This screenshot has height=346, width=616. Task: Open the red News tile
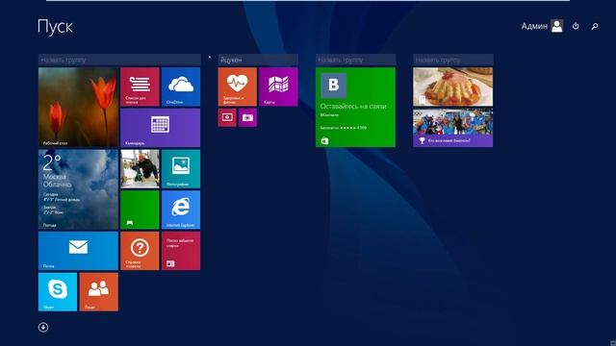(x=181, y=251)
